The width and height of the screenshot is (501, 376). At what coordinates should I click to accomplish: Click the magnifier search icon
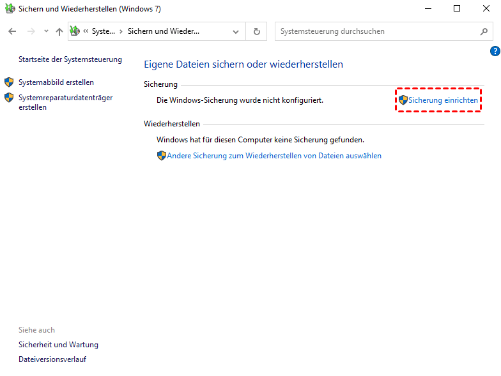click(484, 31)
